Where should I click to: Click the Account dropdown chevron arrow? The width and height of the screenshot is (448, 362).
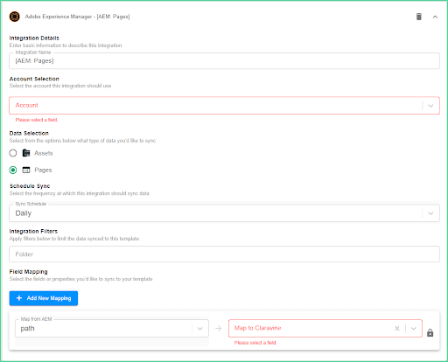click(x=430, y=106)
